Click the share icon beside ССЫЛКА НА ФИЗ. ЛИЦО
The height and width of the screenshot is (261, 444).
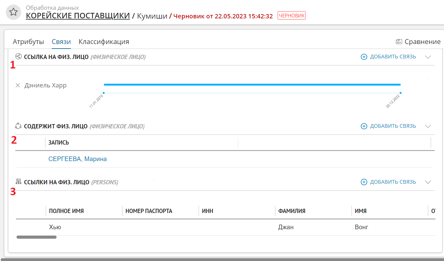coord(18,56)
